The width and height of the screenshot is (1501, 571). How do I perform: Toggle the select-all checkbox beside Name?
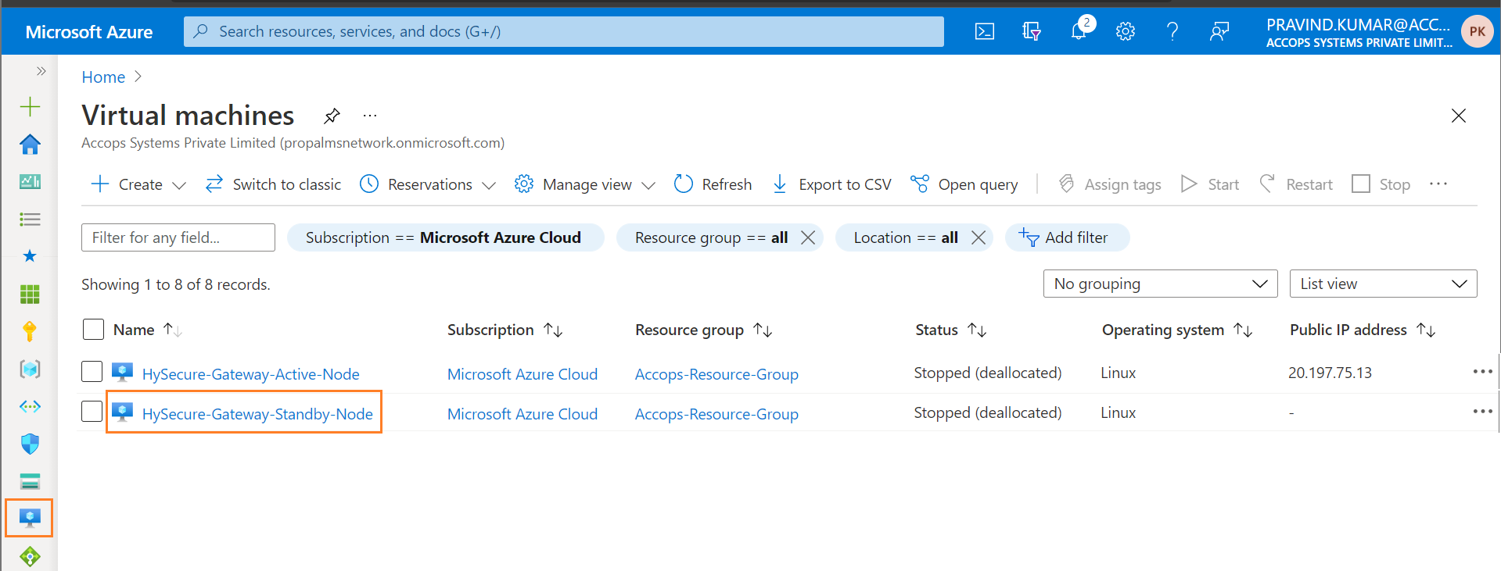(93, 330)
